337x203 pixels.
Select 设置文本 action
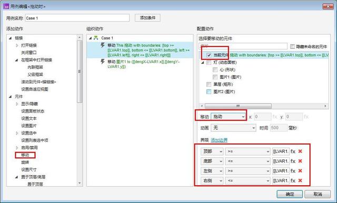[29, 118]
